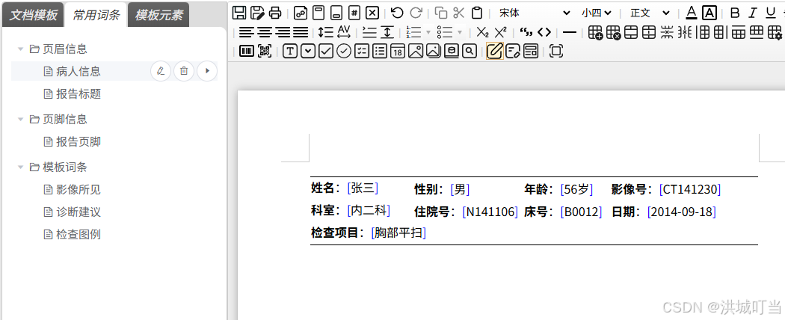785x320 pixels.
Task: Pick the font color A swatch
Action: point(692,13)
